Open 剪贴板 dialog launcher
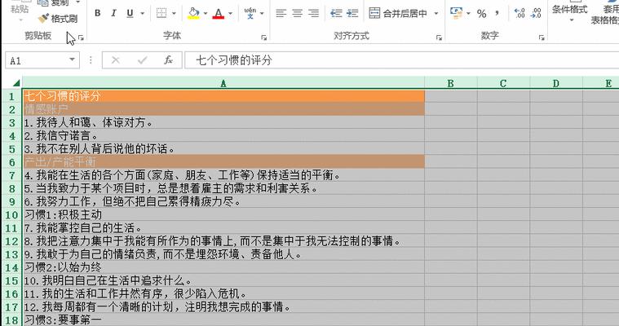 [81, 37]
